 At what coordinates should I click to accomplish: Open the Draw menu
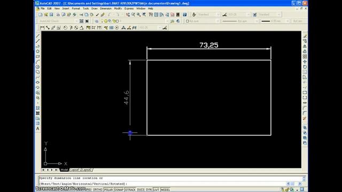[94, 9]
